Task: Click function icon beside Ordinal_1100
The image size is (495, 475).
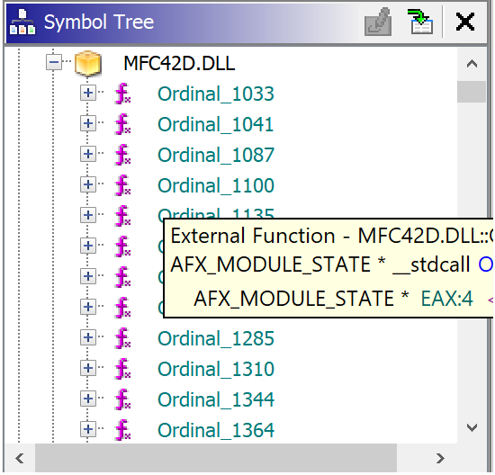Action: tap(122, 185)
